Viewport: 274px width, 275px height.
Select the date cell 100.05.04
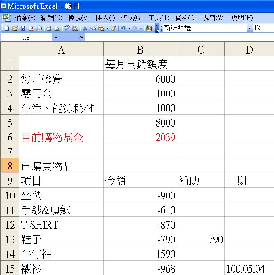click(249, 268)
